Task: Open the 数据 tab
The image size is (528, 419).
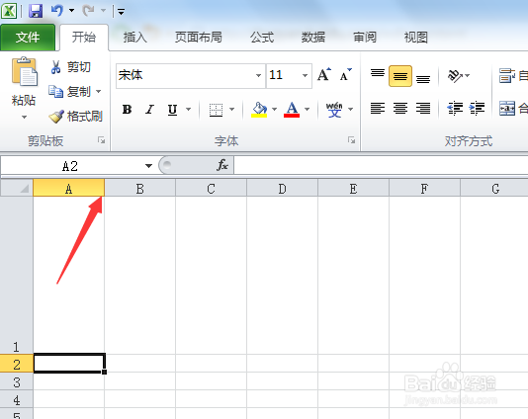Action: pos(313,38)
